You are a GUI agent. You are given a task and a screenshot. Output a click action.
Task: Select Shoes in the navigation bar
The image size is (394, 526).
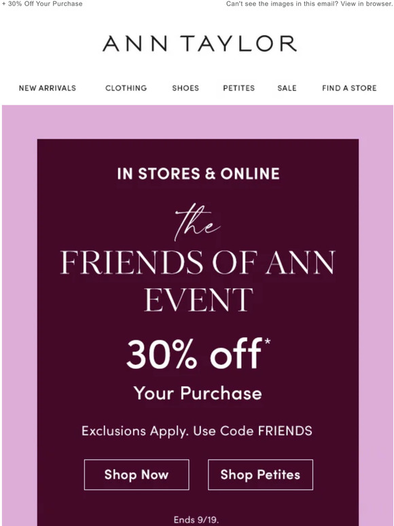(x=185, y=88)
